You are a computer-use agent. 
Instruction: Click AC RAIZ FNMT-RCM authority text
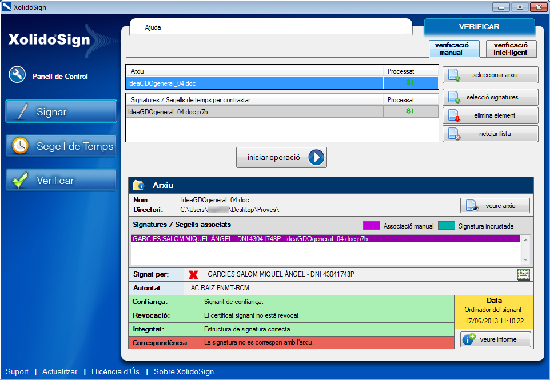pyautogui.click(x=220, y=288)
